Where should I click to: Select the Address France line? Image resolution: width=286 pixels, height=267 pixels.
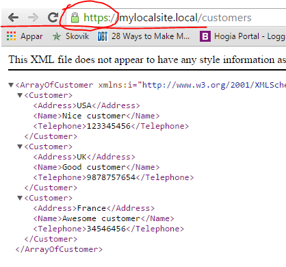point(94,208)
